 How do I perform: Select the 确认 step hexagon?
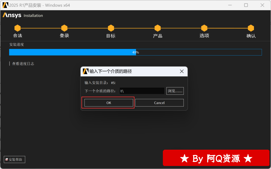tap(251, 28)
